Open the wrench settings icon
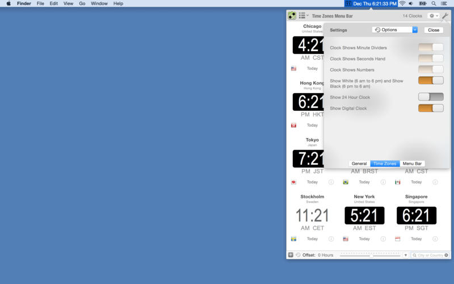The image size is (454, 284). 445,15
